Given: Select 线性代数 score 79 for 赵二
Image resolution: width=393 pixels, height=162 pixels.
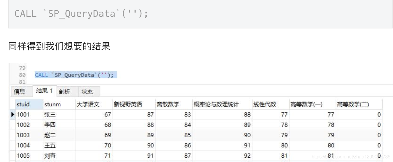Looking at the screenshot, I should [271, 135].
